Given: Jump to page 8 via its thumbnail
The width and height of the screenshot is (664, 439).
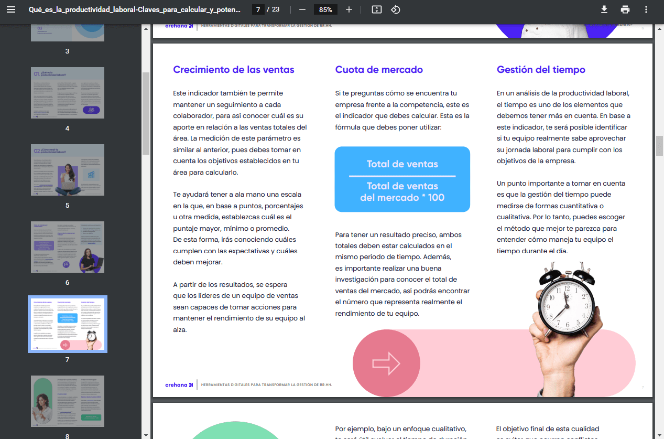Looking at the screenshot, I should (68, 401).
